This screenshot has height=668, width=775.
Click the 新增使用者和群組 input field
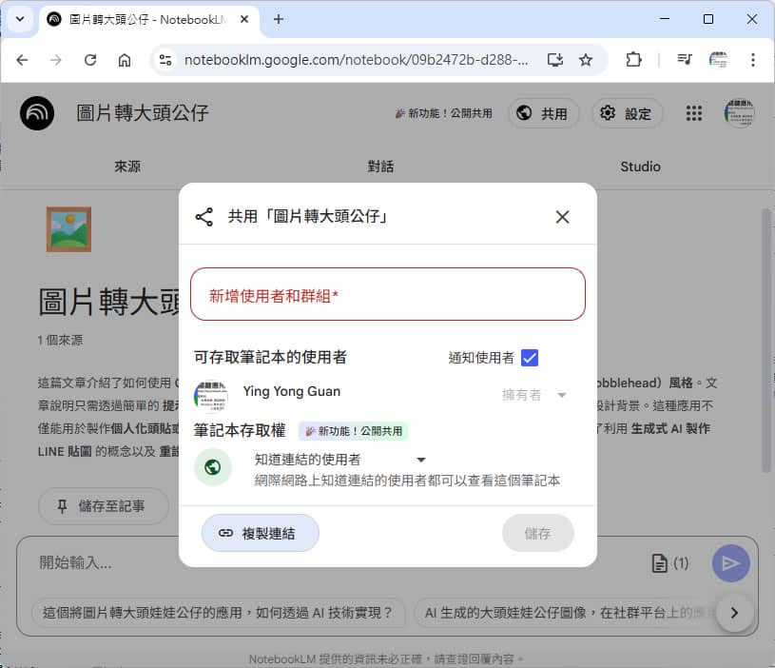[388, 295]
